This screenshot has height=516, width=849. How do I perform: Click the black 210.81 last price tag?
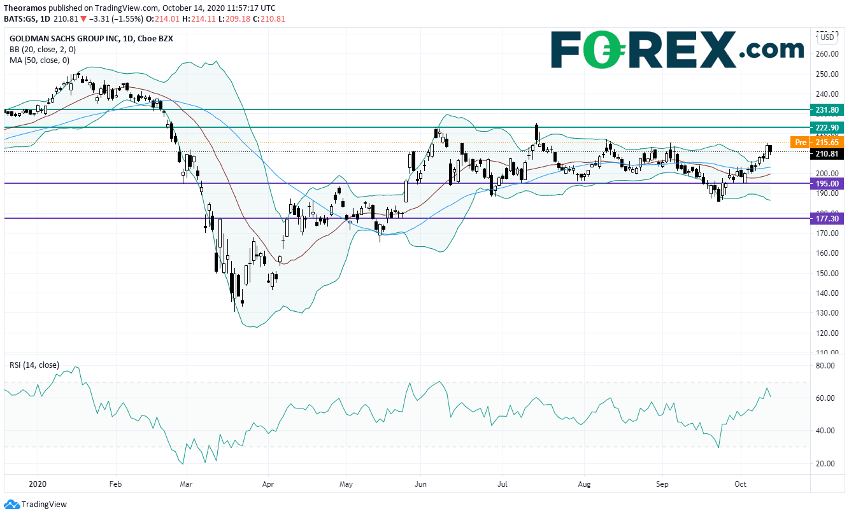point(826,153)
